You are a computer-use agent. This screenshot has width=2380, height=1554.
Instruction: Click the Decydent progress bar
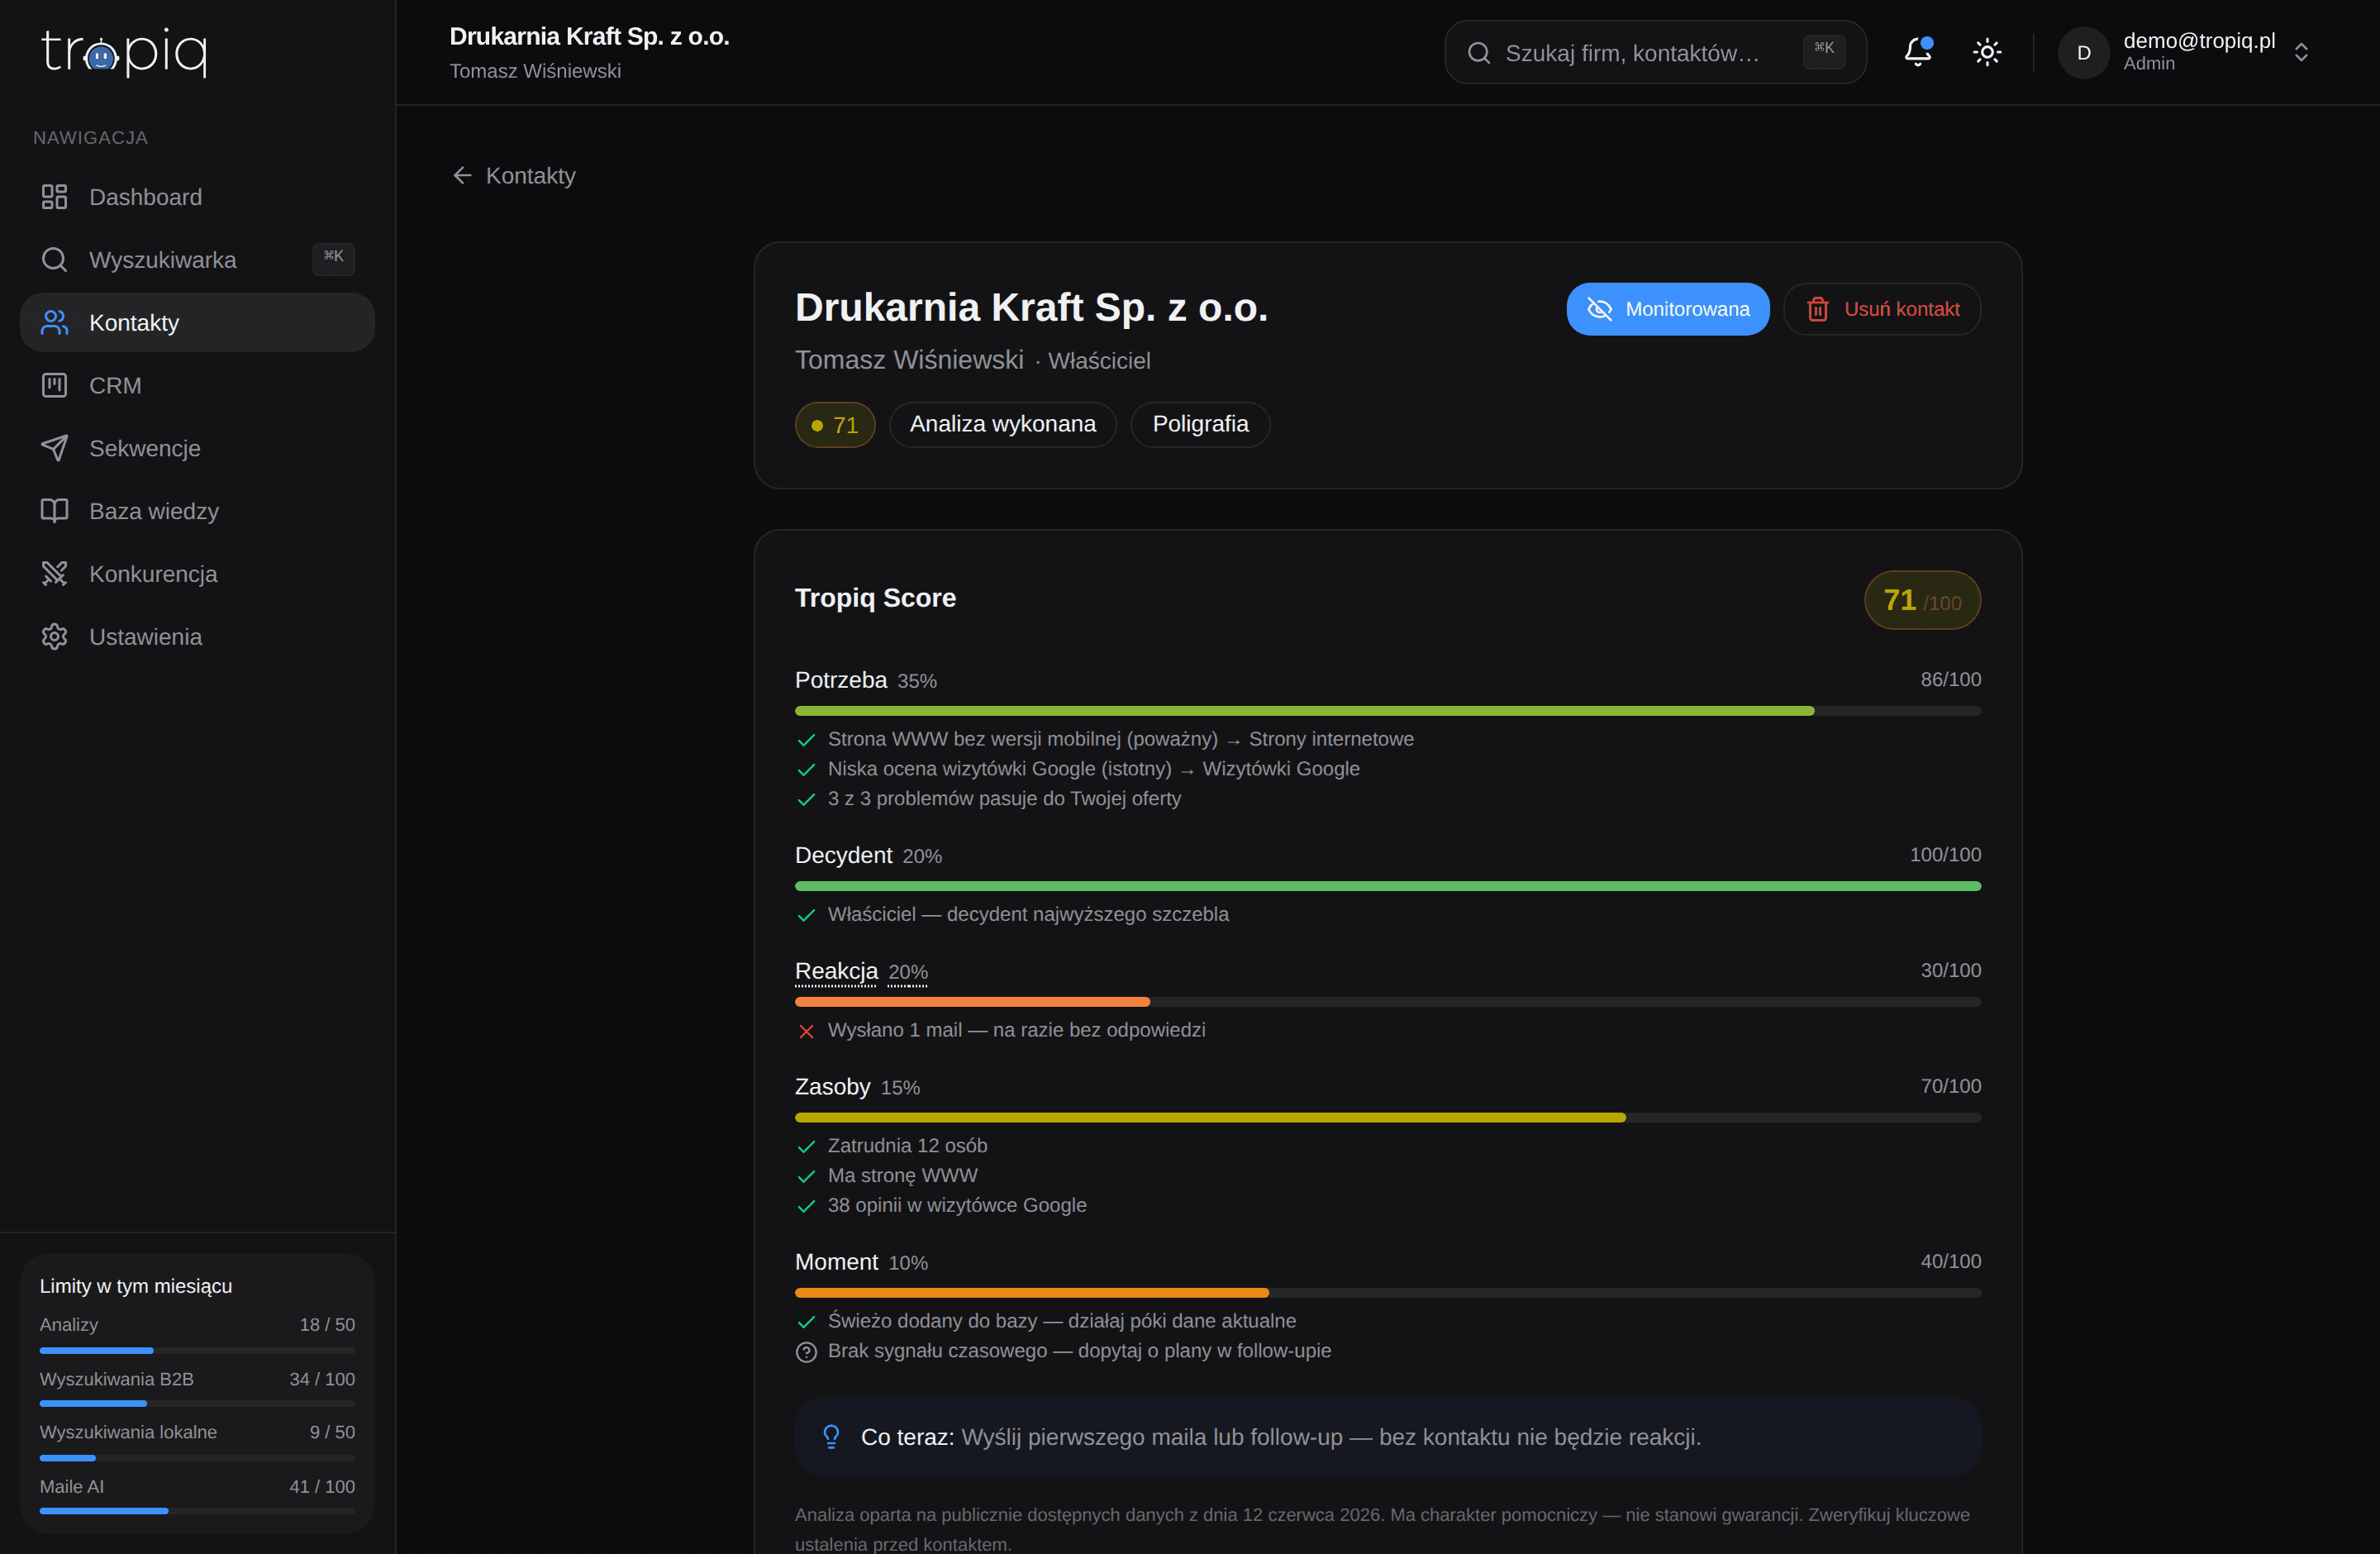pyautogui.click(x=1388, y=886)
